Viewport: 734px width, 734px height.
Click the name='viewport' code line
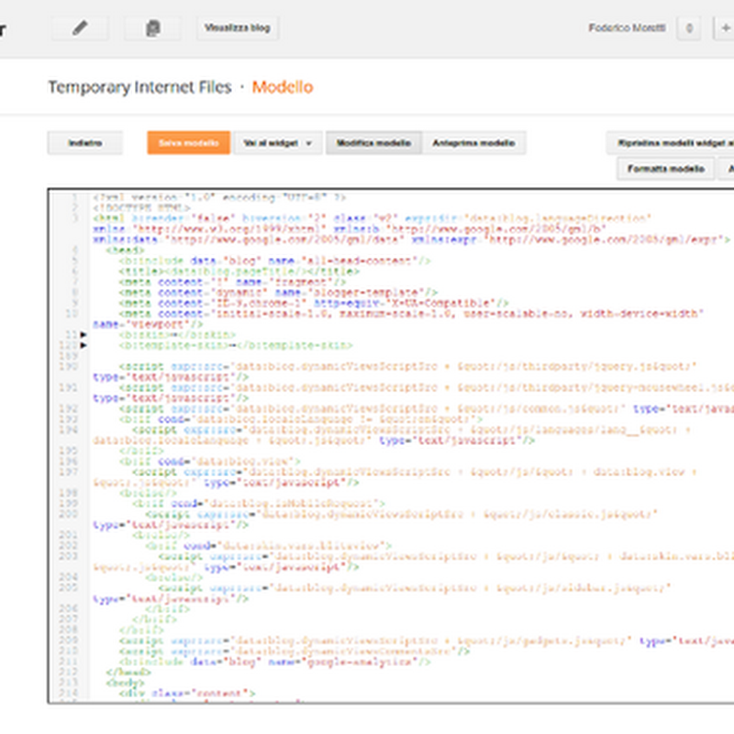click(x=148, y=324)
